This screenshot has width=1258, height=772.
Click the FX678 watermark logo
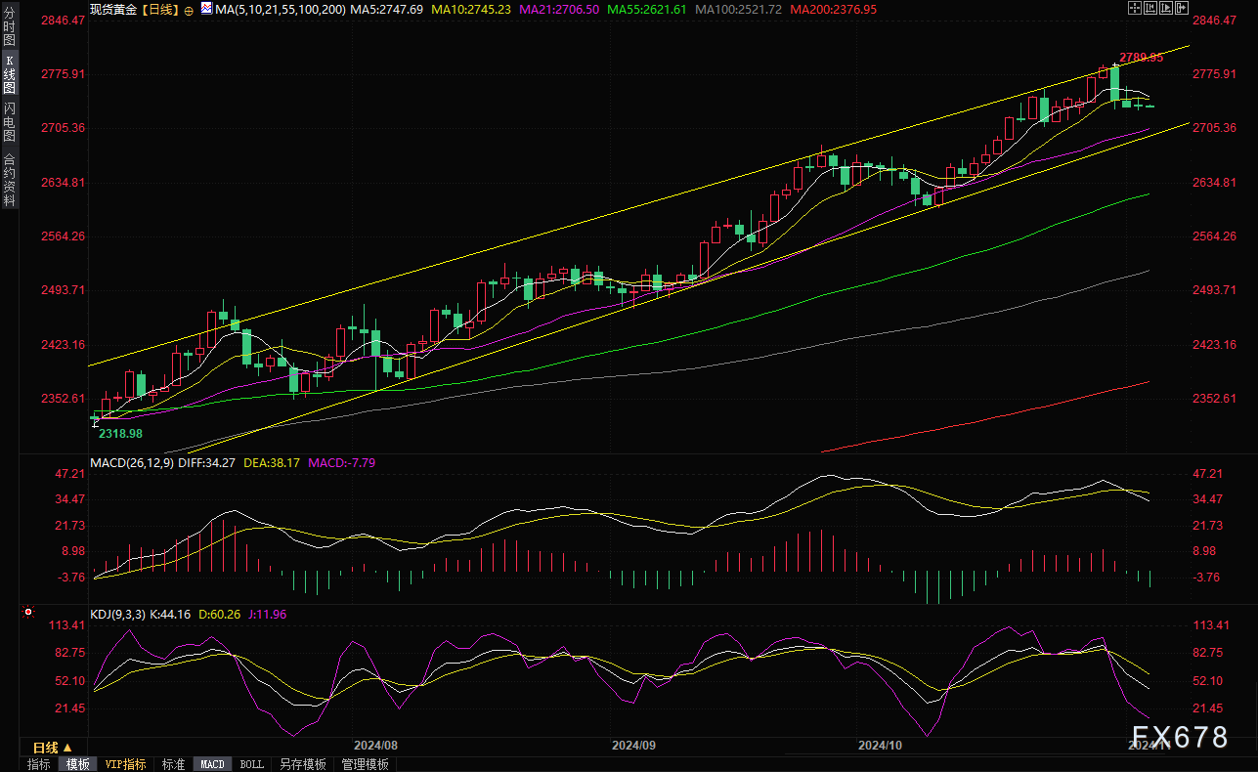pos(1182,738)
